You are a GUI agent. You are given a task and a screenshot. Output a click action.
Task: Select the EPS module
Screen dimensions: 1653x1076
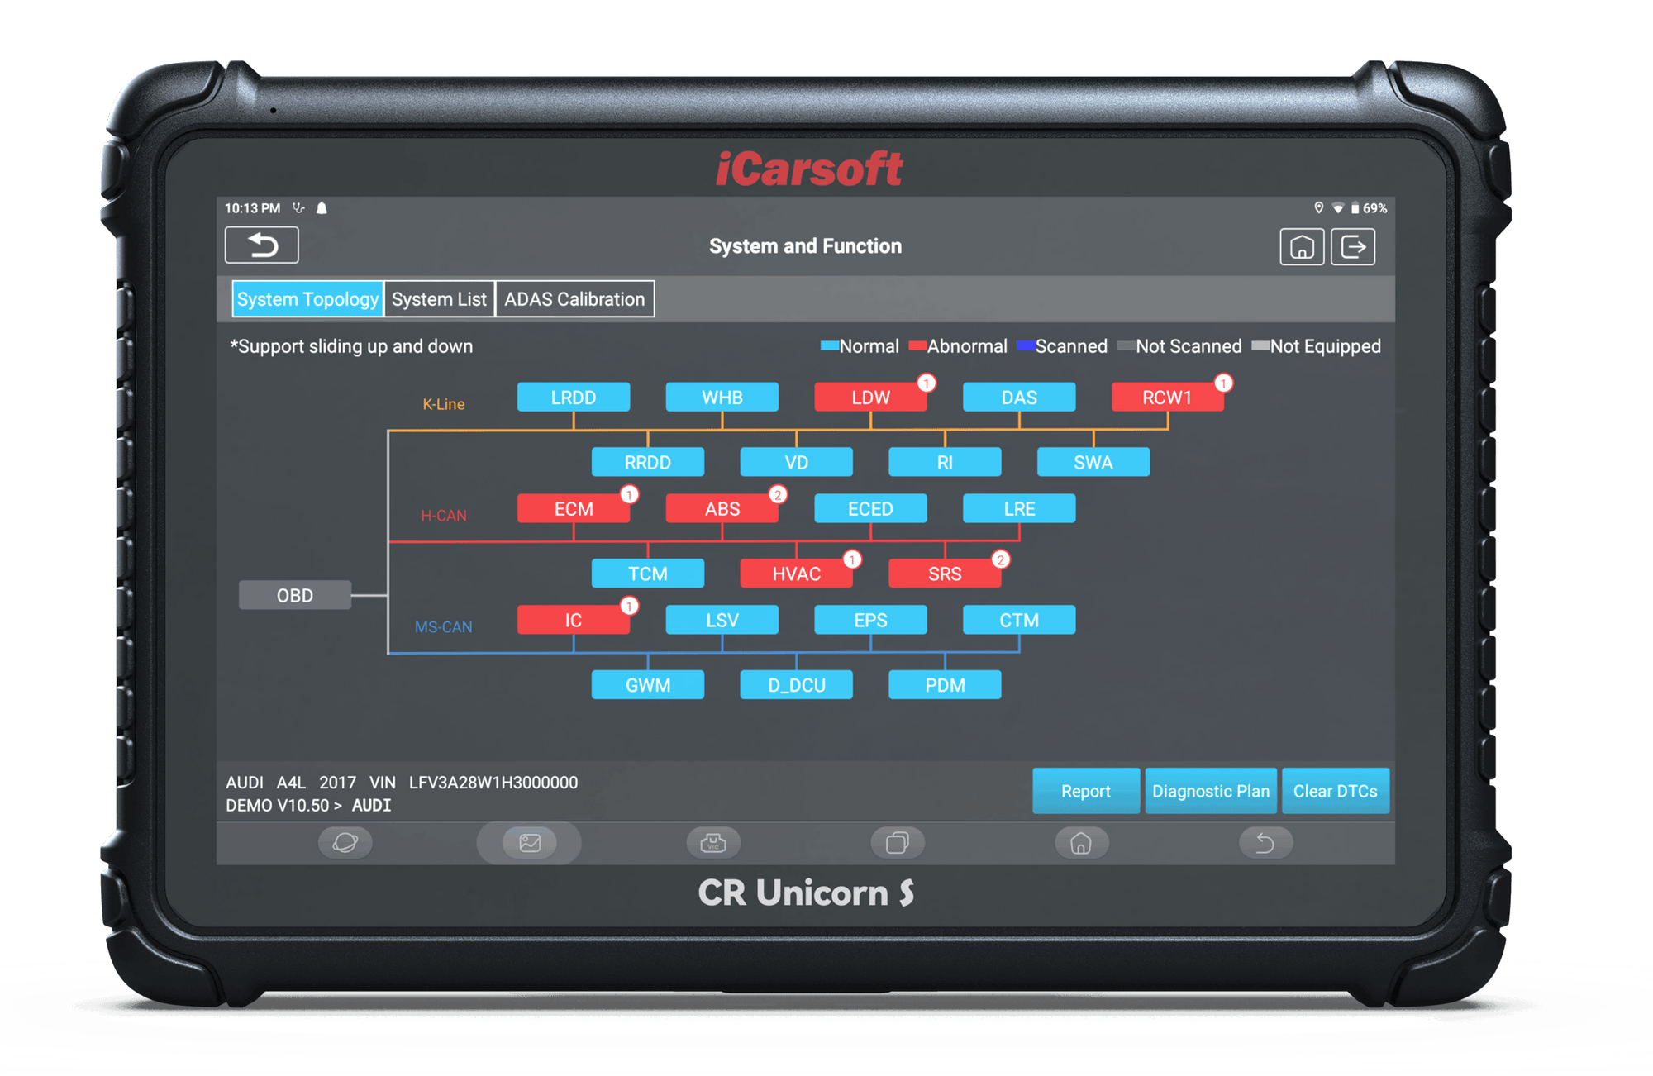pos(870,620)
